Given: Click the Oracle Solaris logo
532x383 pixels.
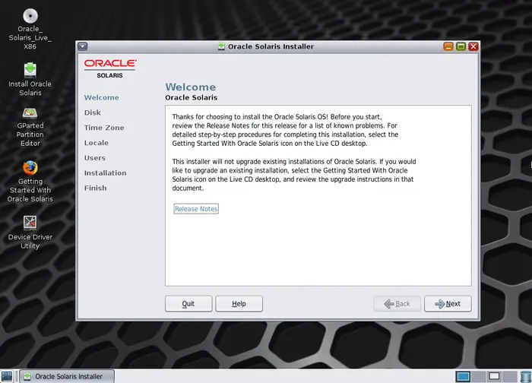Looking at the screenshot, I should click(110, 68).
